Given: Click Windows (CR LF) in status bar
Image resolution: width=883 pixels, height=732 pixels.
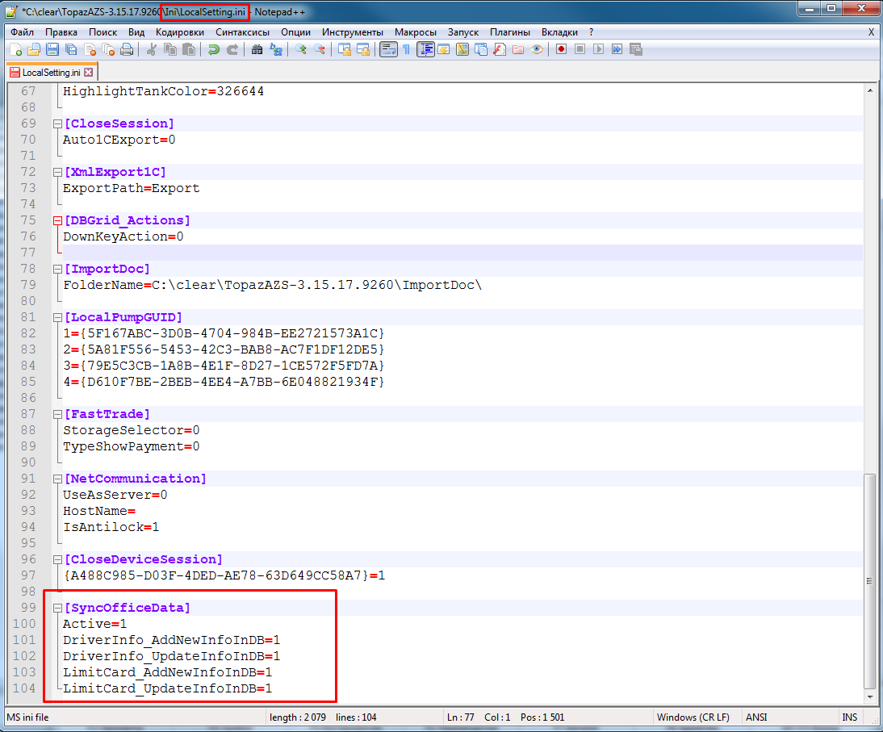Looking at the screenshot, I should click(693, 717).
